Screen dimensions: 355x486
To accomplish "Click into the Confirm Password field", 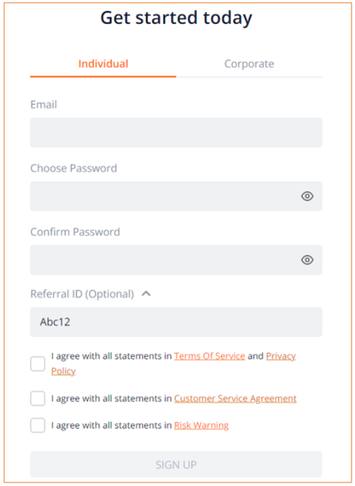I will pyautogui.click(x=176, y=260).
